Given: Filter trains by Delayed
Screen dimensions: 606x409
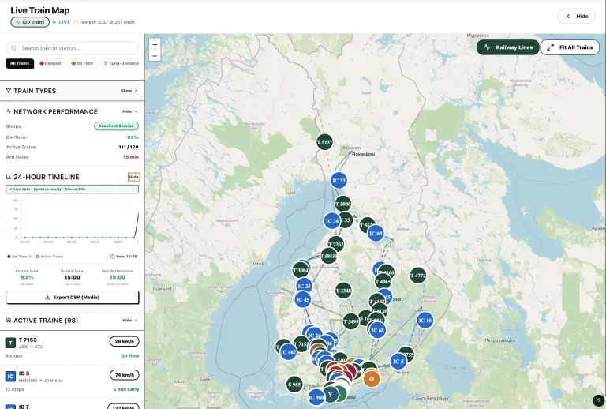Looking at the screenshot, I should (50, 63).
